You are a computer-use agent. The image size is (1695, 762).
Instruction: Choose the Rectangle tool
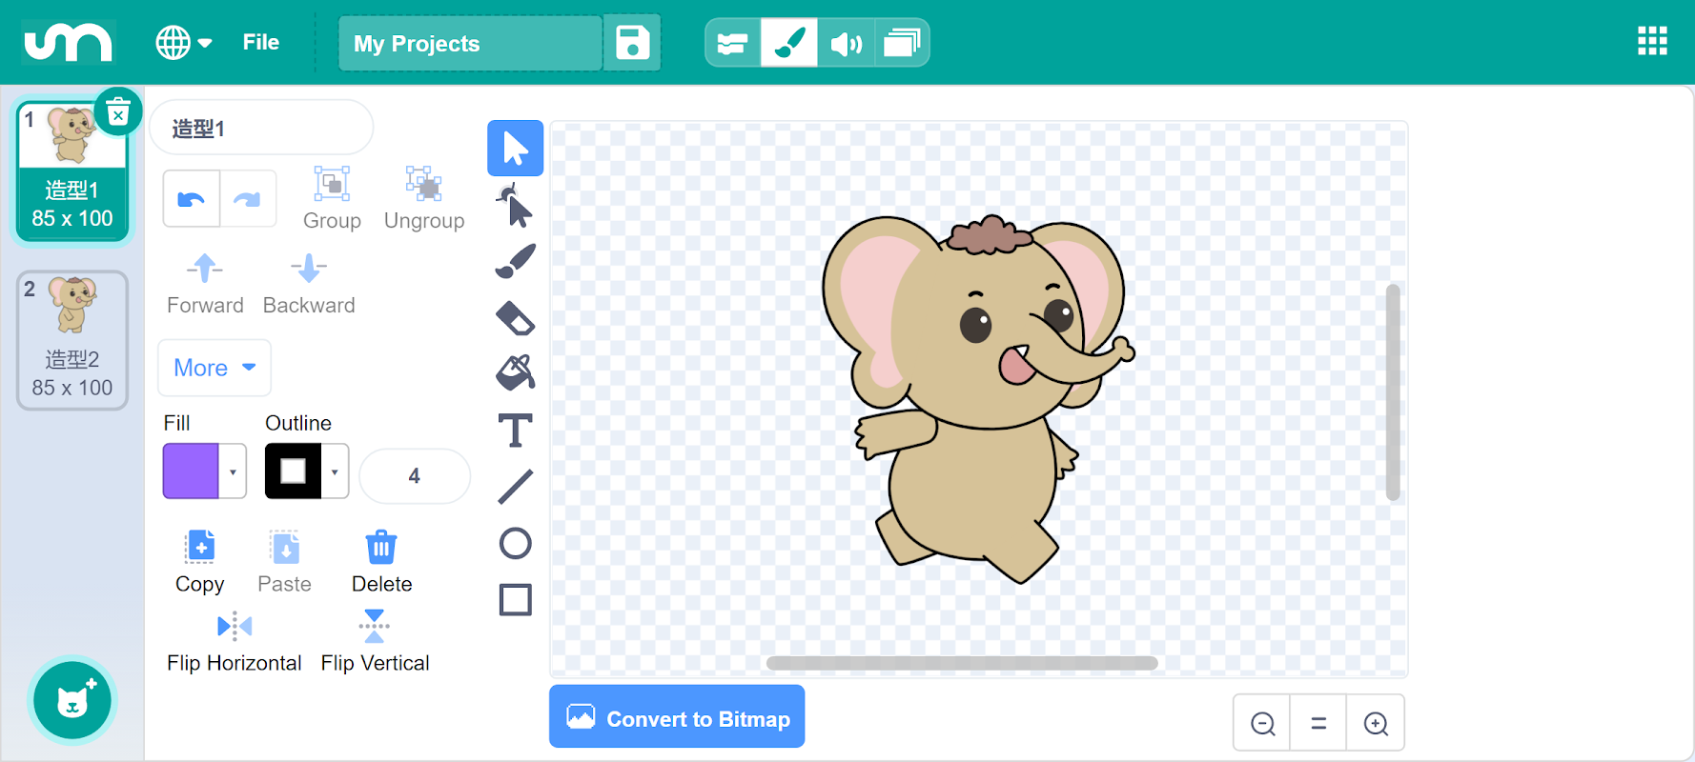516,600
